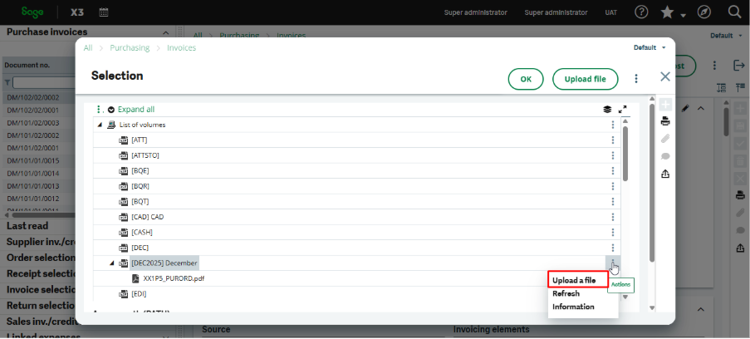Click the Purchasing breadcrumb link in the dialog
This screenshot has width=750, height=339.
click(x=130, y=48)
